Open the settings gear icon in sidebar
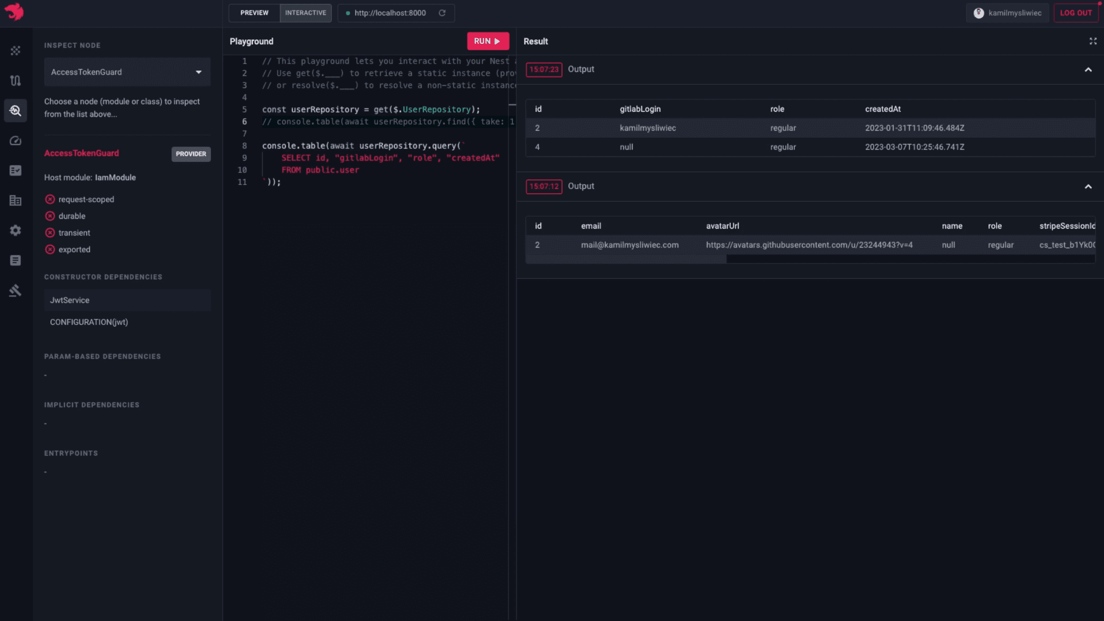This screenshot has height=621, width=1104. (x=16, y=230)
